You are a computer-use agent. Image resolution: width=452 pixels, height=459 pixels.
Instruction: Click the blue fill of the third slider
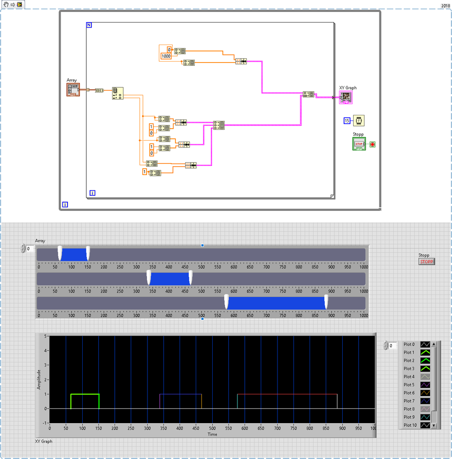277,303
